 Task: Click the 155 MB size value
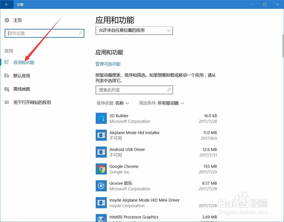pyautogui.click(x=210, y=166)
